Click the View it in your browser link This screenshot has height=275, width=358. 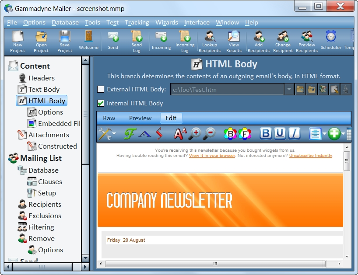coord(212,156)
